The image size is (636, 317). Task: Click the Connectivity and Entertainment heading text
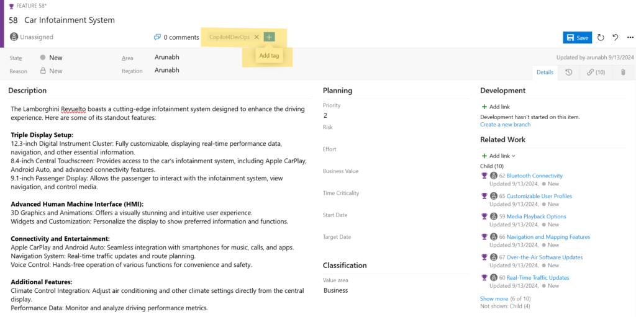tap(60, 239)
